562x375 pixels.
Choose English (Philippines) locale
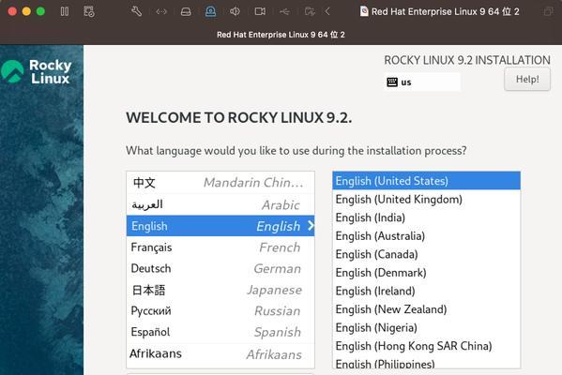pyautogui.click(x=427, y=363)
